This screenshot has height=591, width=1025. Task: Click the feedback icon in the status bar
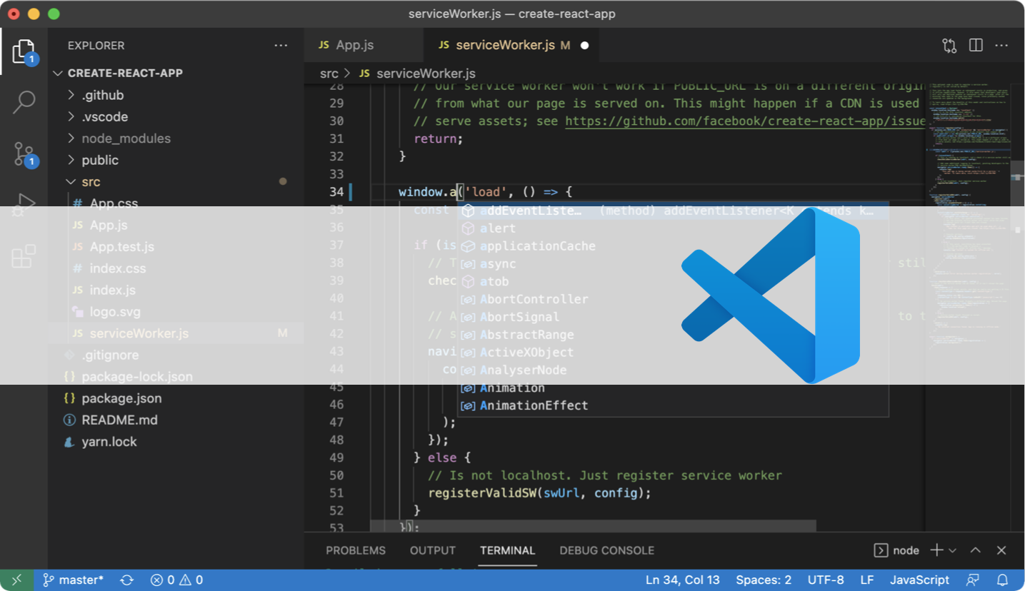click(973, 580)
